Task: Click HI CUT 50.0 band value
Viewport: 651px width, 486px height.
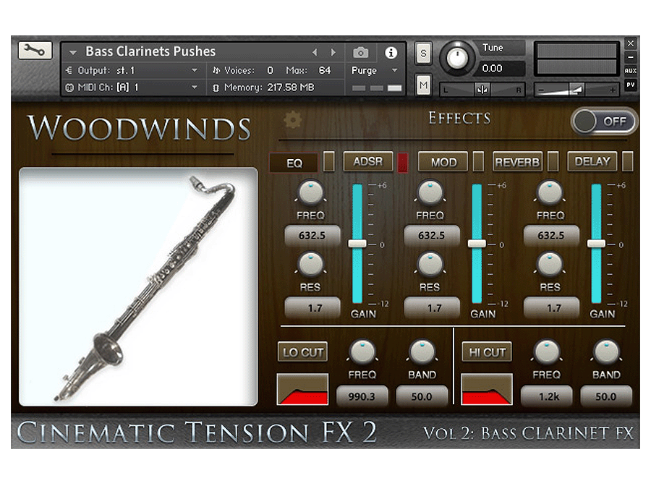Action: 606,396
